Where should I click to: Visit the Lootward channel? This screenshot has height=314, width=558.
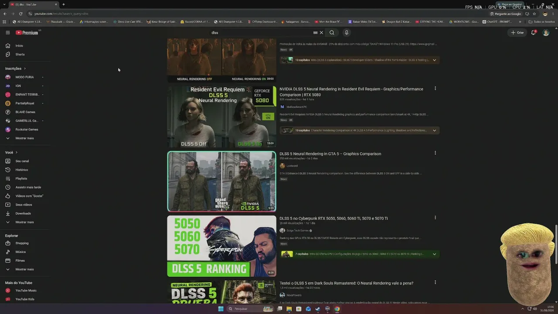[x=292, y=166]
